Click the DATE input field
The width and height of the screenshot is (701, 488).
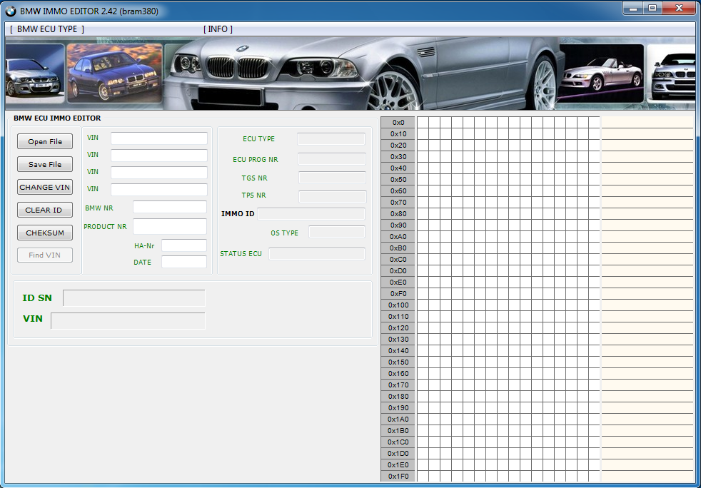coord(183,262)
